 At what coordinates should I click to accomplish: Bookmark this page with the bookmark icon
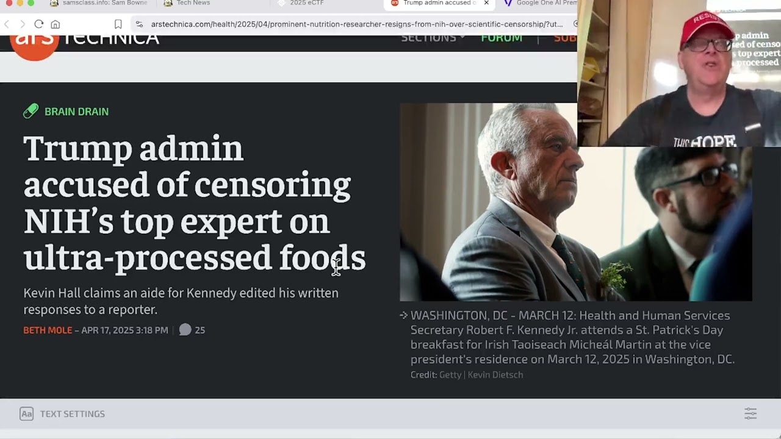(118, 24)
